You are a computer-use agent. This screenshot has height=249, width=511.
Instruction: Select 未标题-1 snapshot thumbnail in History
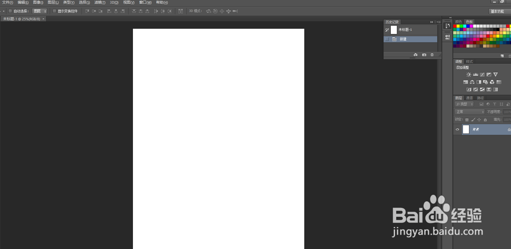click(x=394, y=30)
